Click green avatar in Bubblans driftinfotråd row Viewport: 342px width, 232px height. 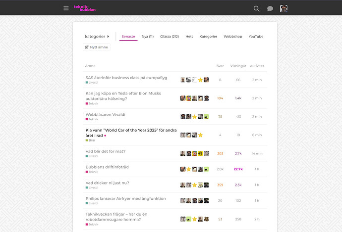pyautogui.click(x=206, y=169)
